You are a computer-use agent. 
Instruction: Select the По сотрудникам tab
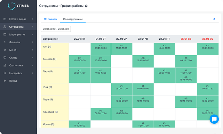(73, 20)
